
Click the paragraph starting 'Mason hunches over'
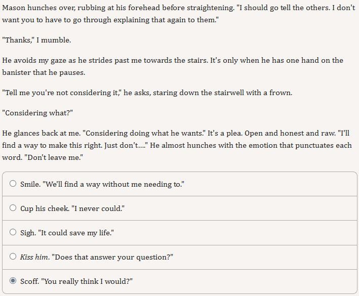point(179,14)
